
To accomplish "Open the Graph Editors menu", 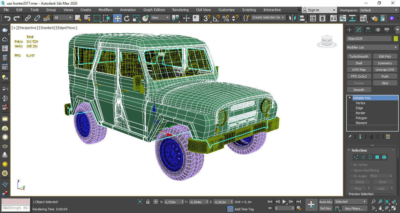I will (154, 10).
